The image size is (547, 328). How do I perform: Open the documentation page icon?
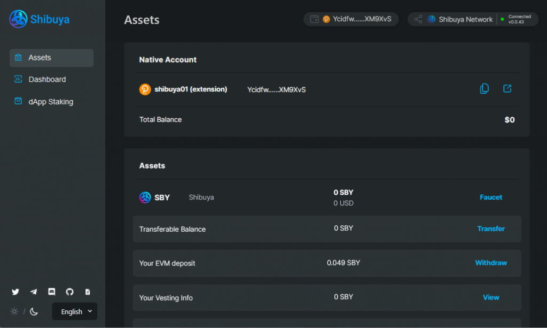88,292
